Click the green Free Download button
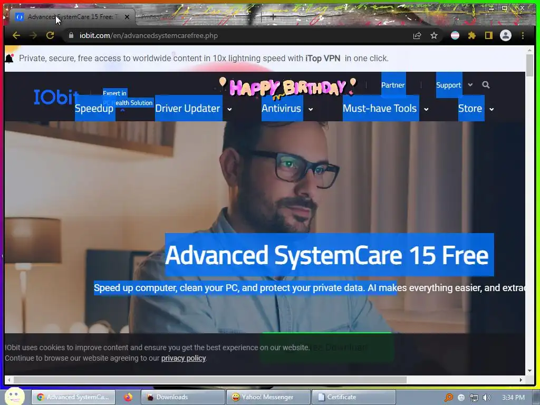The image size is (540, 405). (326, 347)
